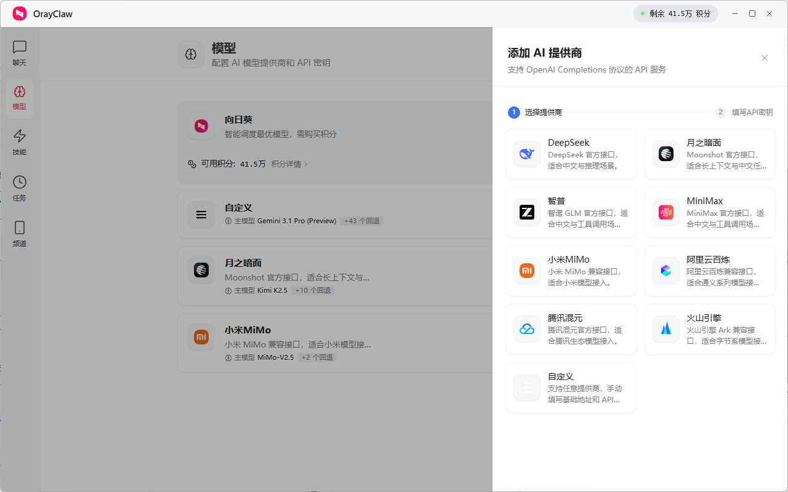Click the 自定义 icon in provider dialog
This screenshot has height=492, width=788.
pos(527,387)
